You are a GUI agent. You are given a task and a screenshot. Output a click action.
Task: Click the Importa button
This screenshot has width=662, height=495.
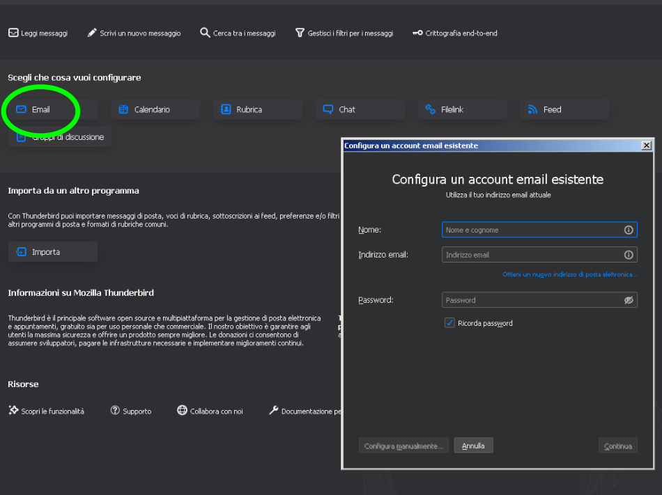tap(53, 252)
